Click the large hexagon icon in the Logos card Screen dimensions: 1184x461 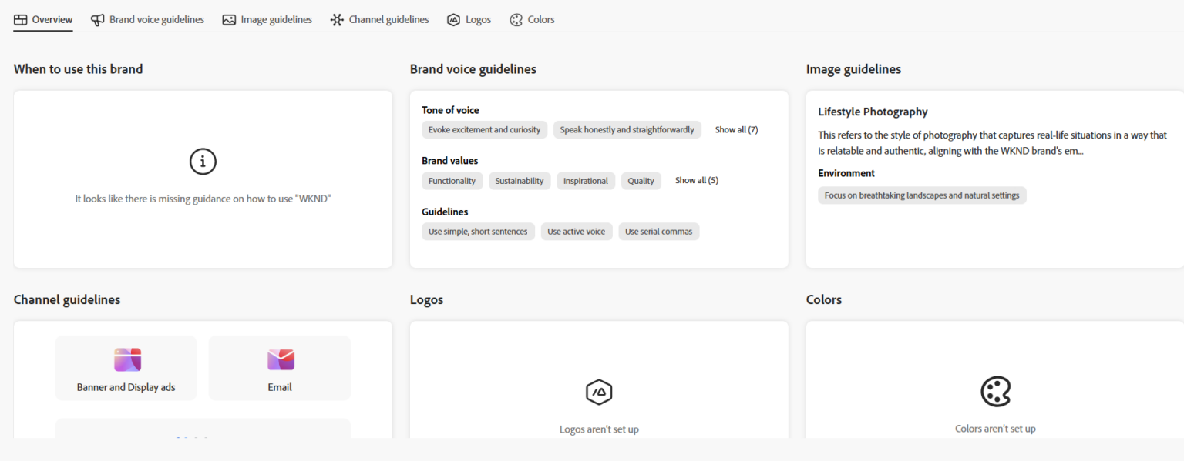599,391
